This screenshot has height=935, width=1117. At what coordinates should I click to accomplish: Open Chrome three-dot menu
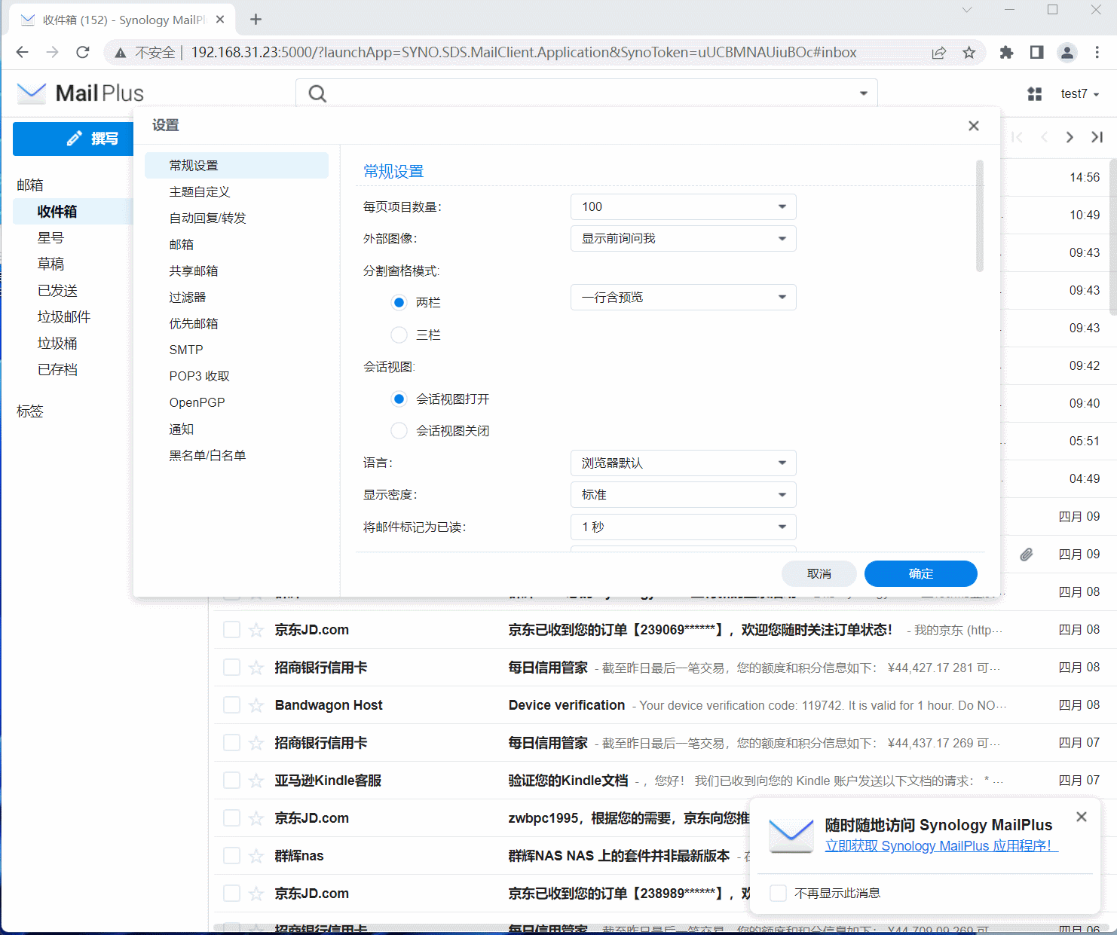(1097, 53)
